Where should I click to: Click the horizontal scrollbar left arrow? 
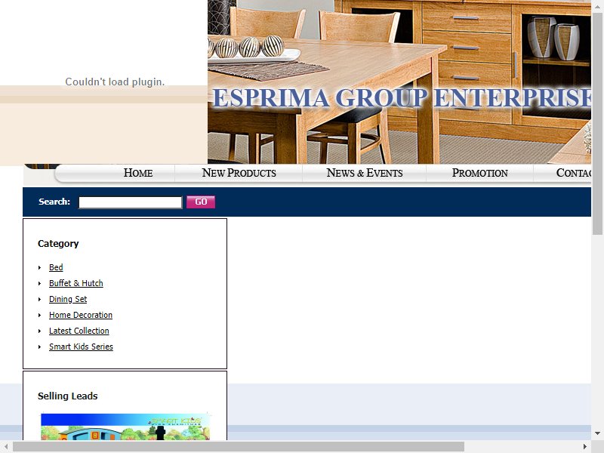coord(6,447)
